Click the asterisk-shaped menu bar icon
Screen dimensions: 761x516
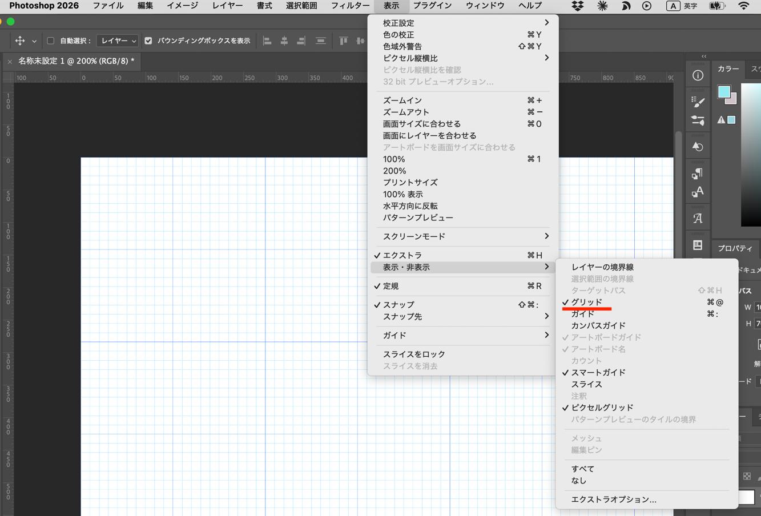602,6
